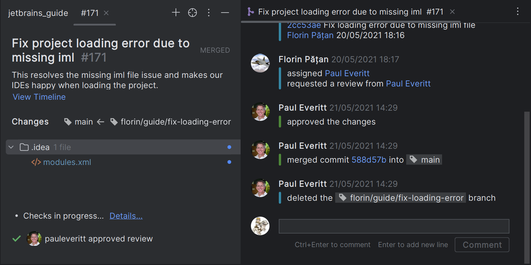The height and width of the screenshot is (265, 531).
Task: Click the crosshair locate icon in tool window header
Action: 192,13
